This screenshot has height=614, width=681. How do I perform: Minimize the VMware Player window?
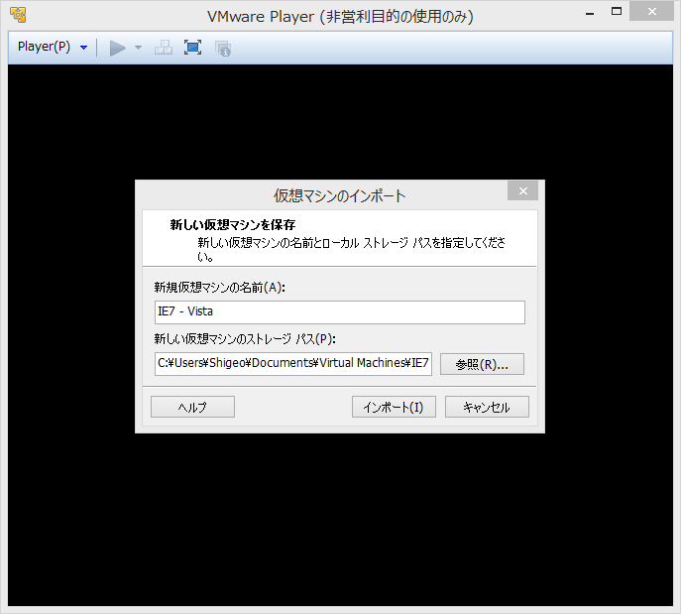click(x=590, y=13)
